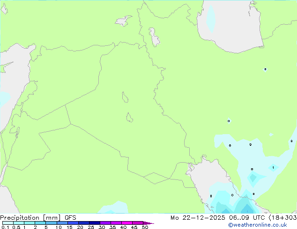Click the 30–35 mm purple legend swatch

click(x=105, y=223)
